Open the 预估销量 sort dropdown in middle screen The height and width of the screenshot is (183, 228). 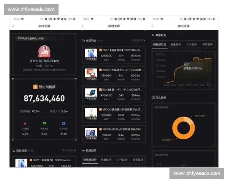[x=138, y=40]
